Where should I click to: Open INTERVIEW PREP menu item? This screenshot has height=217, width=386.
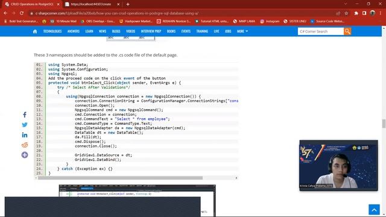point(151,31)
